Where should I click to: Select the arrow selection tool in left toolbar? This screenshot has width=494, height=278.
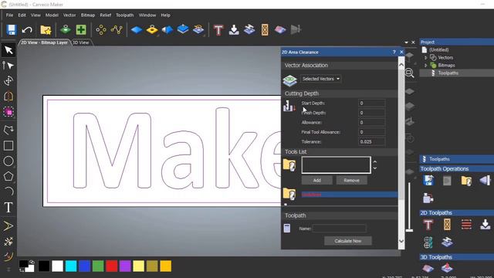pyautogui.click(x=8, y=49)
